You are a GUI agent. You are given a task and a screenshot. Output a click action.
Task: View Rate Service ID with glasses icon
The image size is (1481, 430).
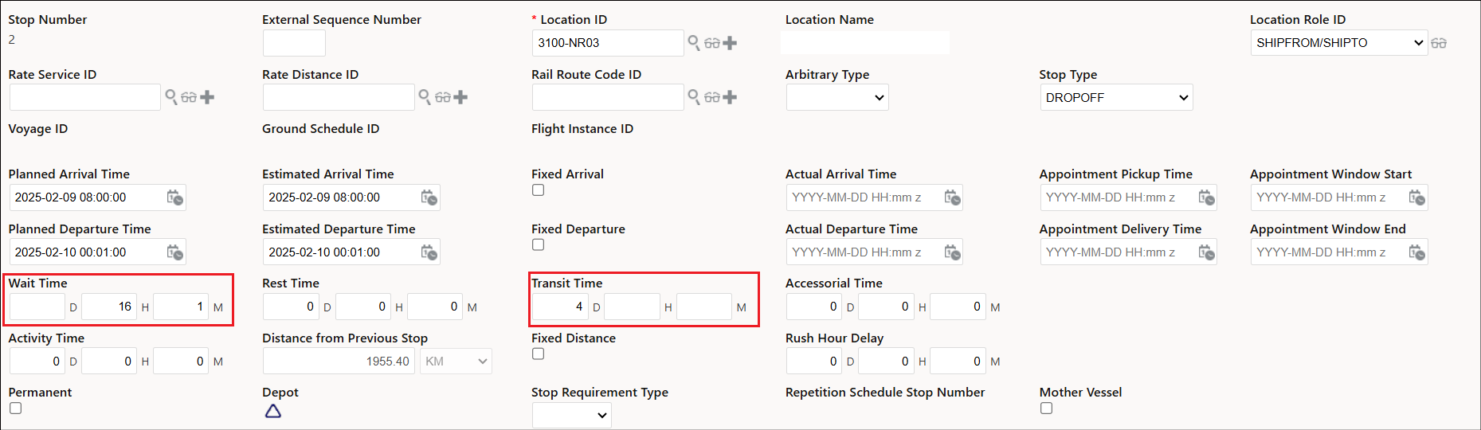(189, 97)
